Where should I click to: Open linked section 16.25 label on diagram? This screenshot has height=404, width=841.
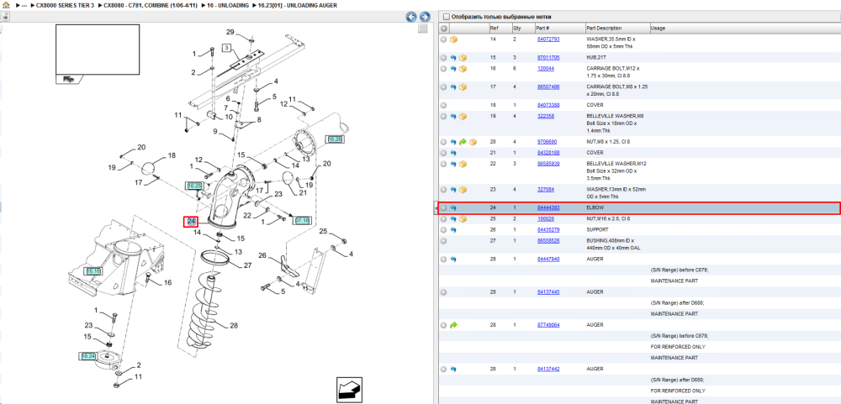click(194, 186)
